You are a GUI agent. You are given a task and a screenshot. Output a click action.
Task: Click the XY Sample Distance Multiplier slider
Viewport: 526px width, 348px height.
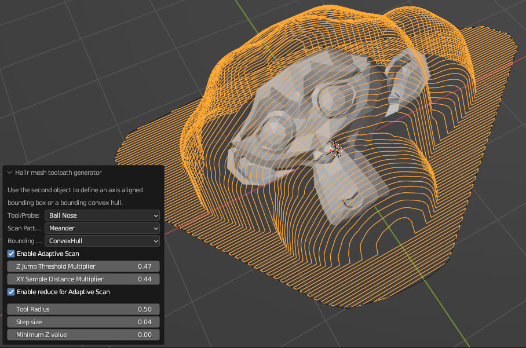(x=83, y=279)
